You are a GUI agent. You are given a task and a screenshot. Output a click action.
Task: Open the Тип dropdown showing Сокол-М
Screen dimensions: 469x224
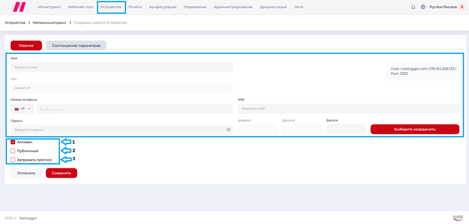click(x=122, y=88)
